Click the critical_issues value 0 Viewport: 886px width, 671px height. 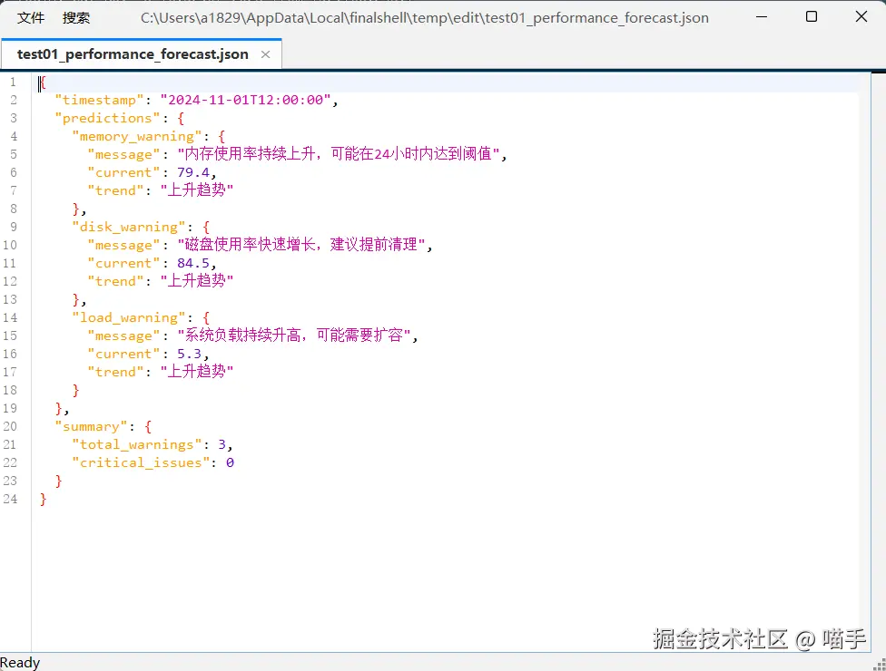(x=230, y=462)
